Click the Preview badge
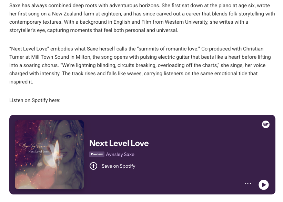This screenshot has height=202, width=283. [x=97, y=154]
